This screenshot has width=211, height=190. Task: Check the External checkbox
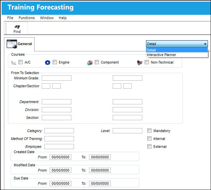[149, 146]
